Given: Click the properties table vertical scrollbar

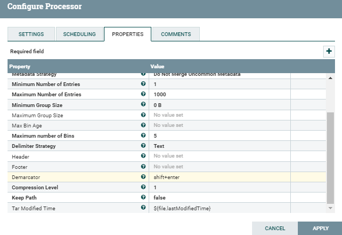Looking at the screenshot, I should pos(331,156).
